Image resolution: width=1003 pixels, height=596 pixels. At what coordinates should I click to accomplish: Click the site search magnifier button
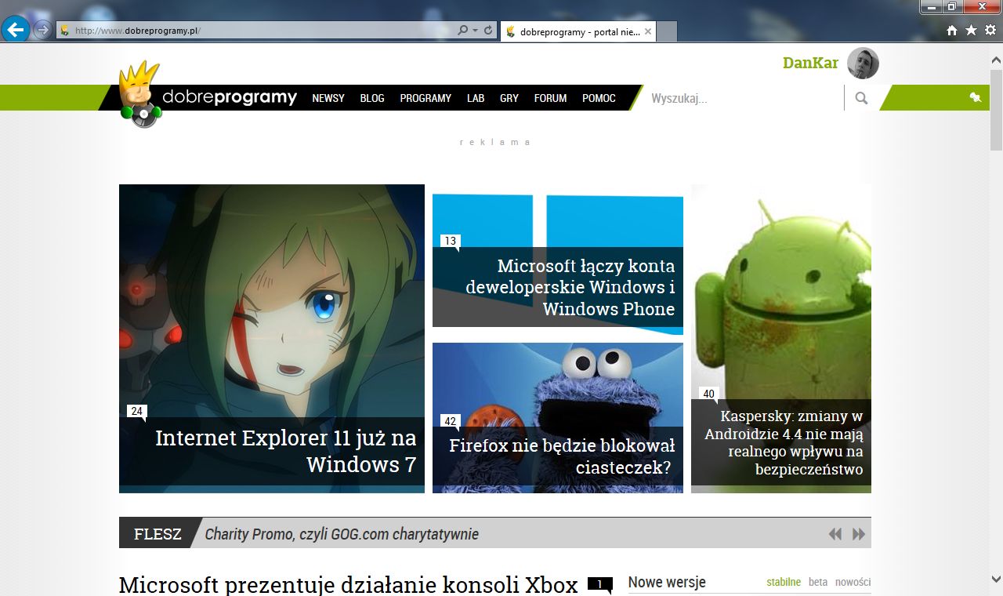(x=861, y=98)
